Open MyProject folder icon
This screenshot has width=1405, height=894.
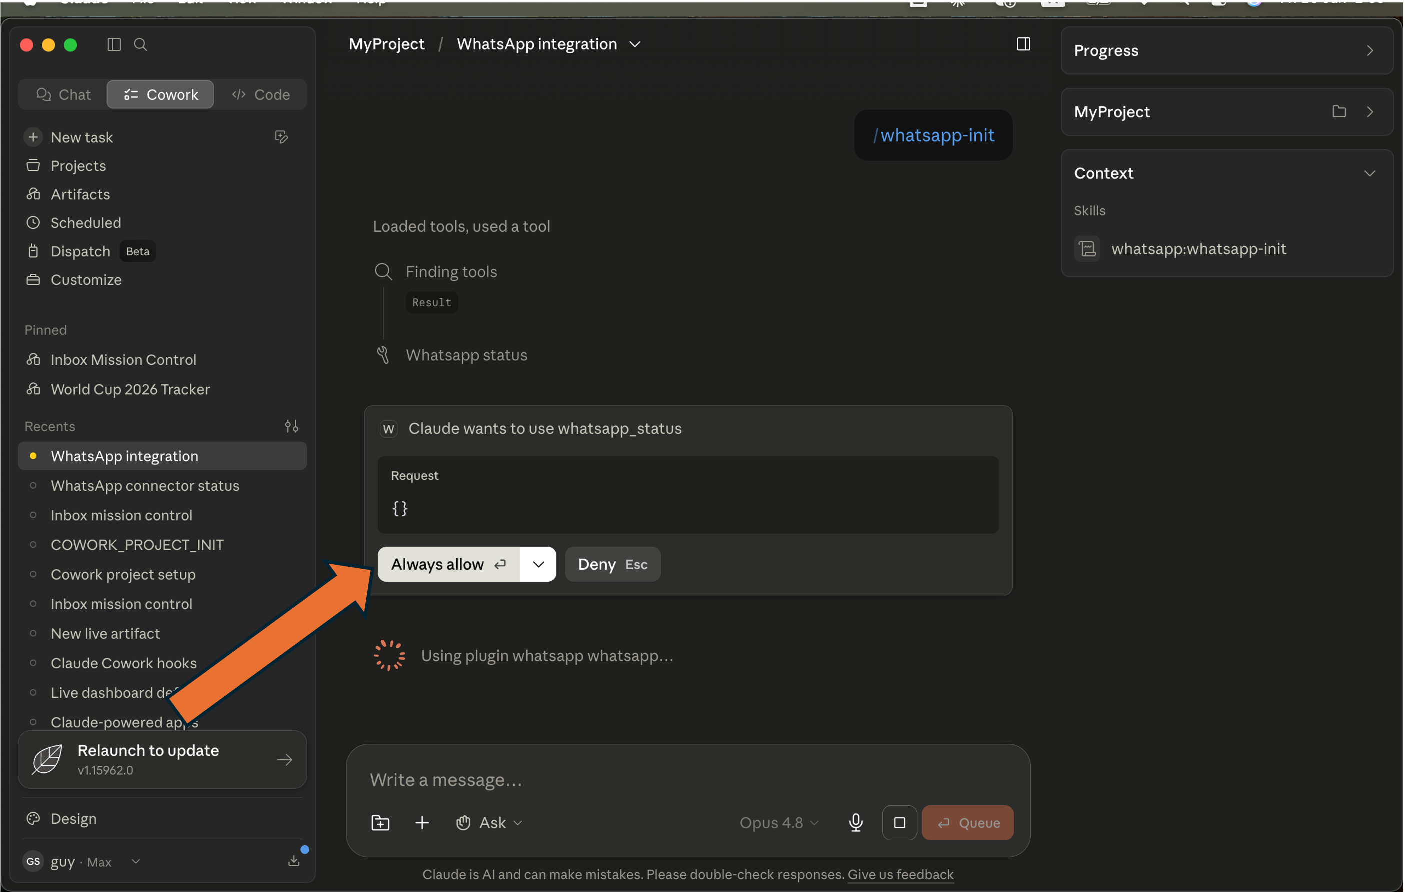pyautogui.click(x=1339, y=112)
